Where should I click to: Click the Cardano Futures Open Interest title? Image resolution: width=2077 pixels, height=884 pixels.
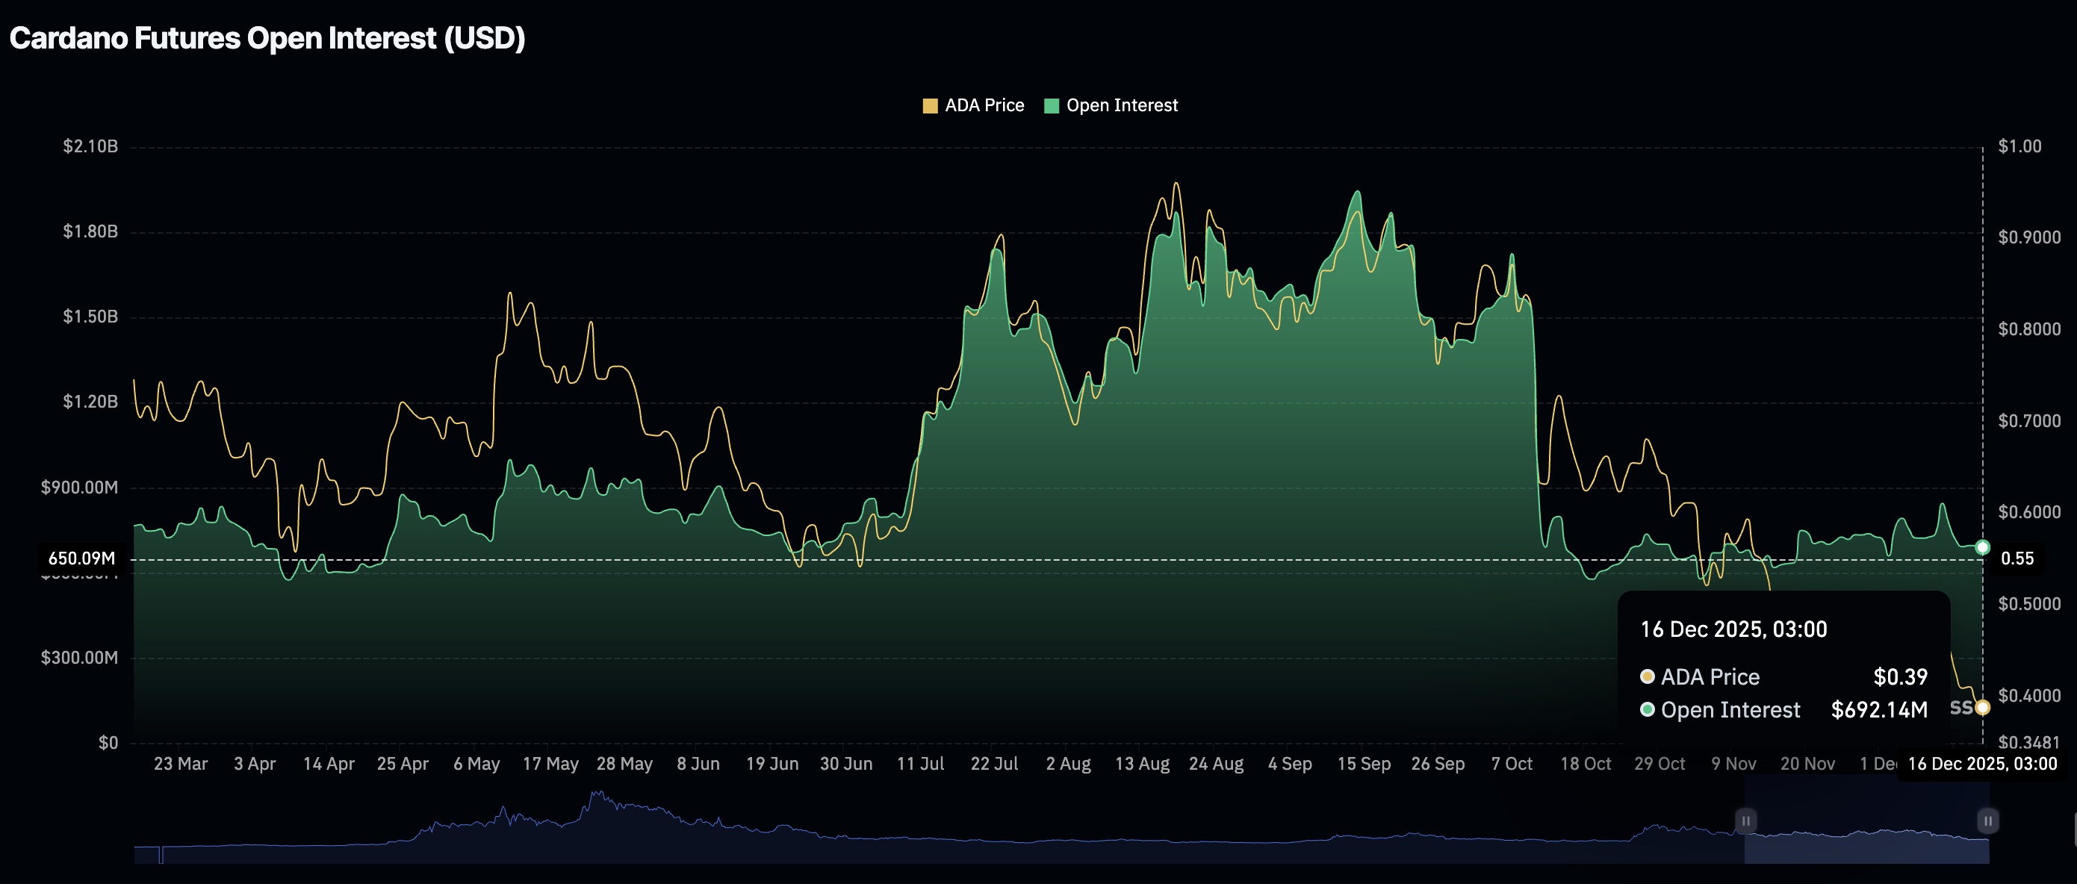(267, 38)
